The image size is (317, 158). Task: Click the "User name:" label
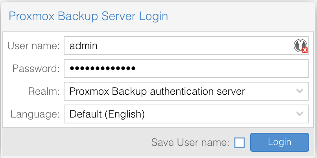tap(33, 46)
